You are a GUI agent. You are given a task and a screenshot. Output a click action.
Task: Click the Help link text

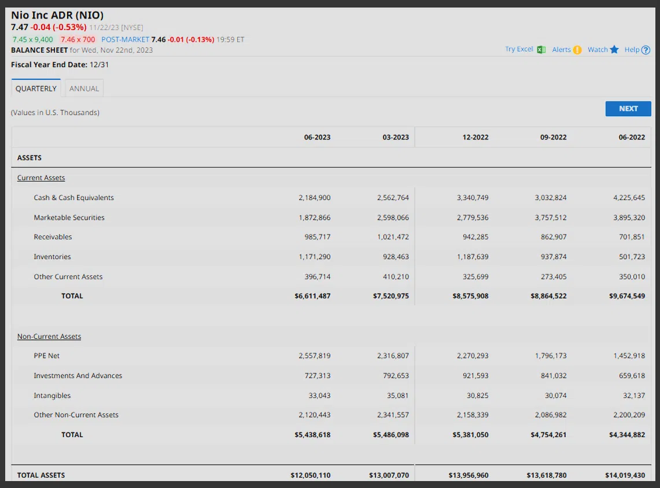632,50
